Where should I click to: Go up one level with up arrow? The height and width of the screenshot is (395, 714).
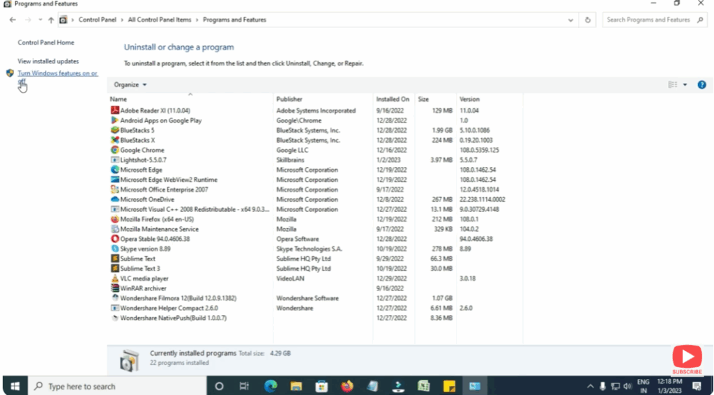[51, 20]
